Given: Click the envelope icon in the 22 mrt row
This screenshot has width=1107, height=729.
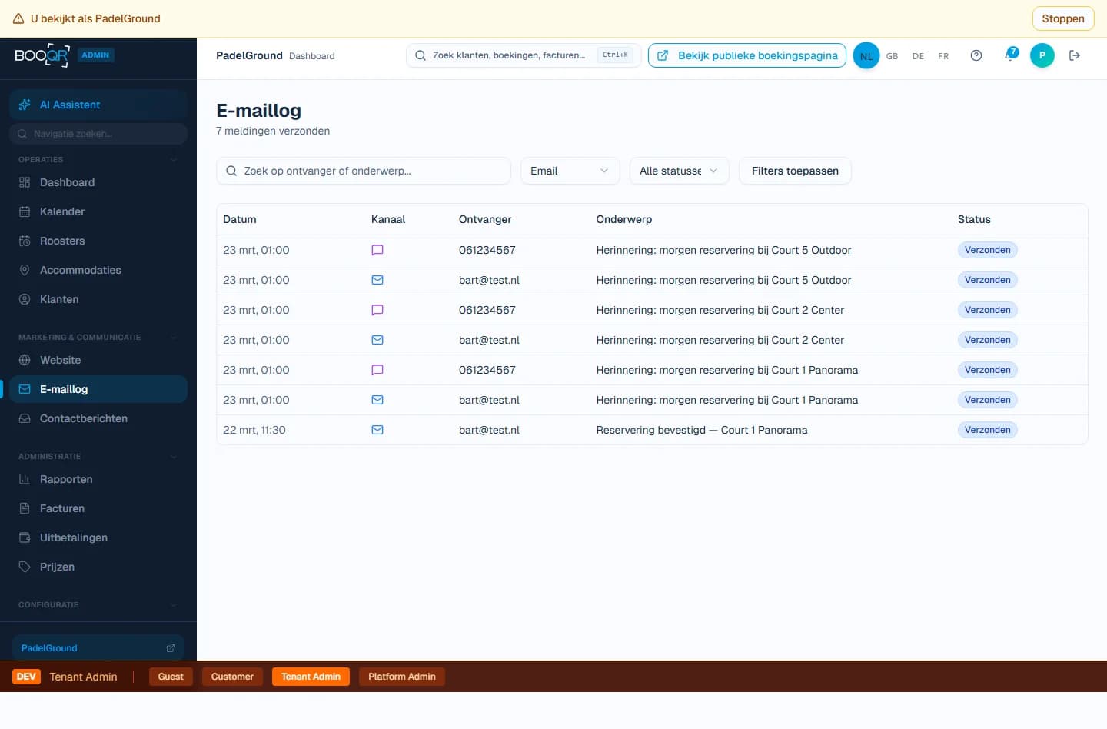Looking at the screenshot, I should (x=377, y=430).
